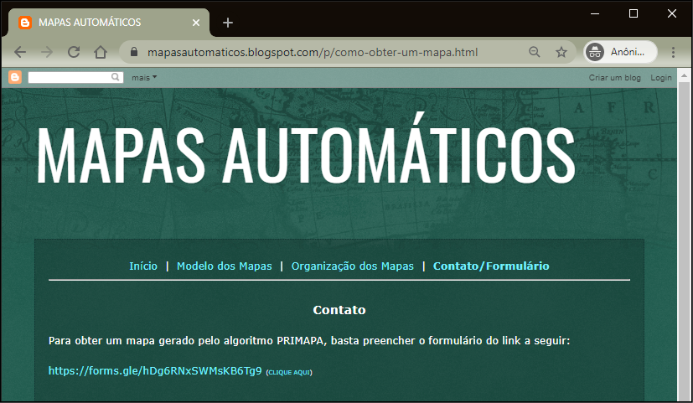Screen dimensions: 693x403
Task: Reload the page with the refresh icon
Action: [74, 52]
